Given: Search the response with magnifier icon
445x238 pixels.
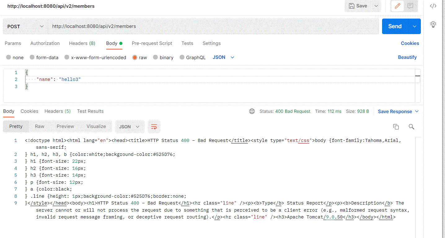Looking at the screenshot, I should click(x=411, y=127).
